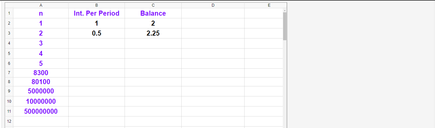Click the cell with n value 4

click(x=41, y=53)
